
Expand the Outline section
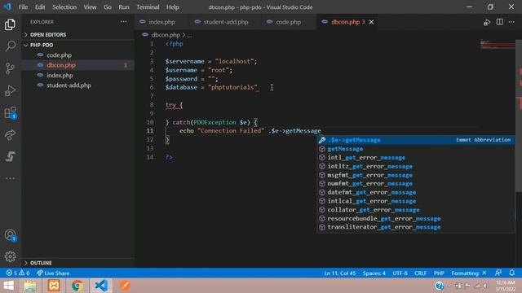[41, 263]
